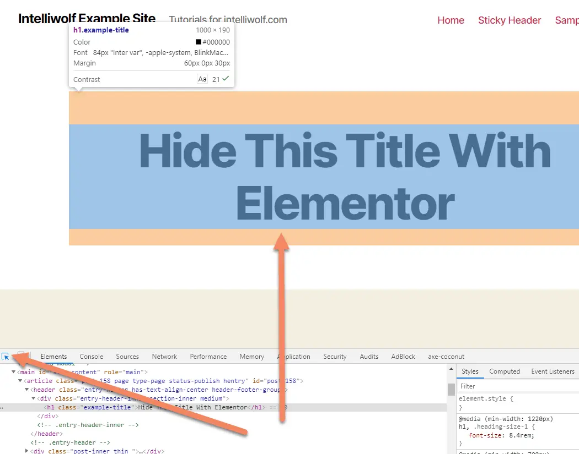Viewport: 579px width, 454px height.
Task: Switch to the Computed styles tab
Action: click(504, 371)
